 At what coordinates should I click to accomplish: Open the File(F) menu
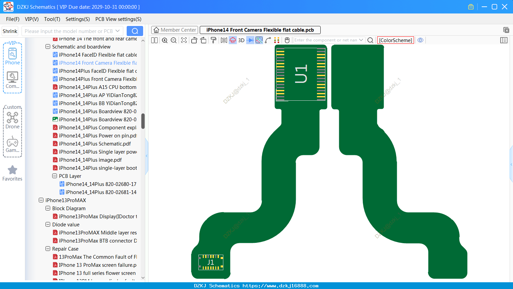click(x=13, y=19)
